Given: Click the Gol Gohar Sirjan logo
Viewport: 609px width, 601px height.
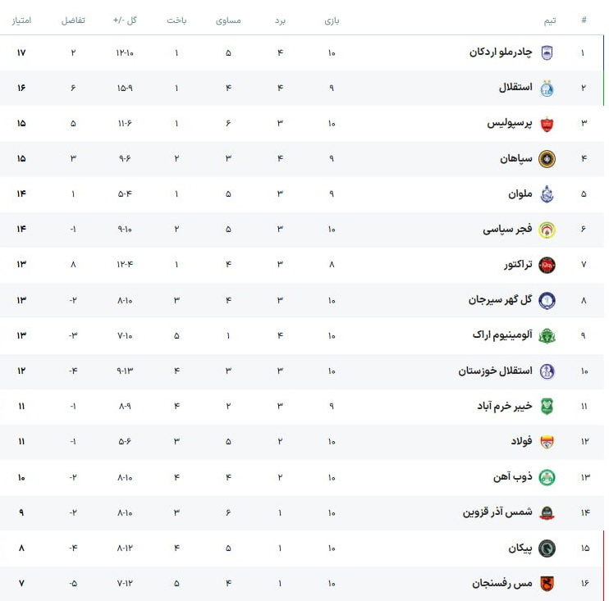Looking at the screenshot, I should point(547,300).
